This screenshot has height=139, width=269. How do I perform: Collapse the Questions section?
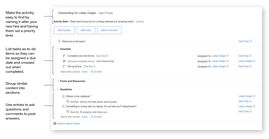pyautogui.click(x=58, y=89)
